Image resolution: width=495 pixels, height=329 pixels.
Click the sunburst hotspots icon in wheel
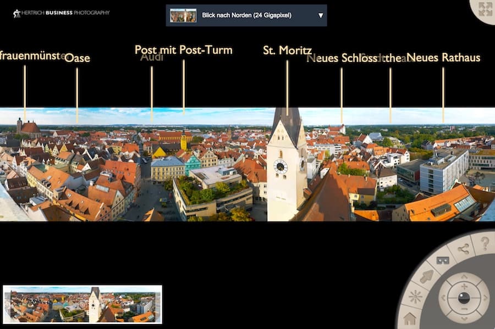coord(415,297)
